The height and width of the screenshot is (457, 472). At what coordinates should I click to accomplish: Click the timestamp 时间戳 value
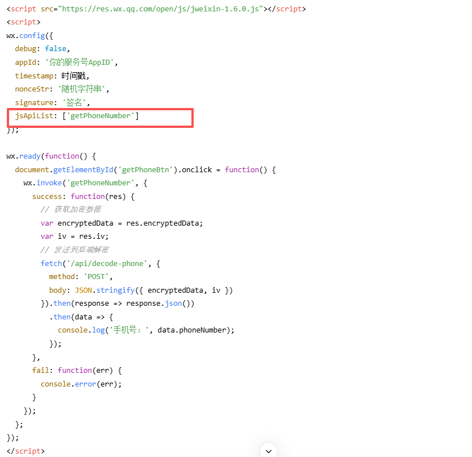73,76
